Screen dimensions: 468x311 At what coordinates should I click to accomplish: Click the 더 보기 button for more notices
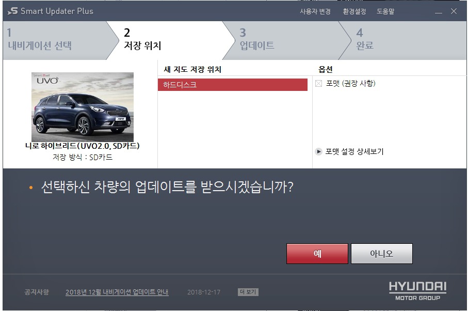tap(248, 292)
